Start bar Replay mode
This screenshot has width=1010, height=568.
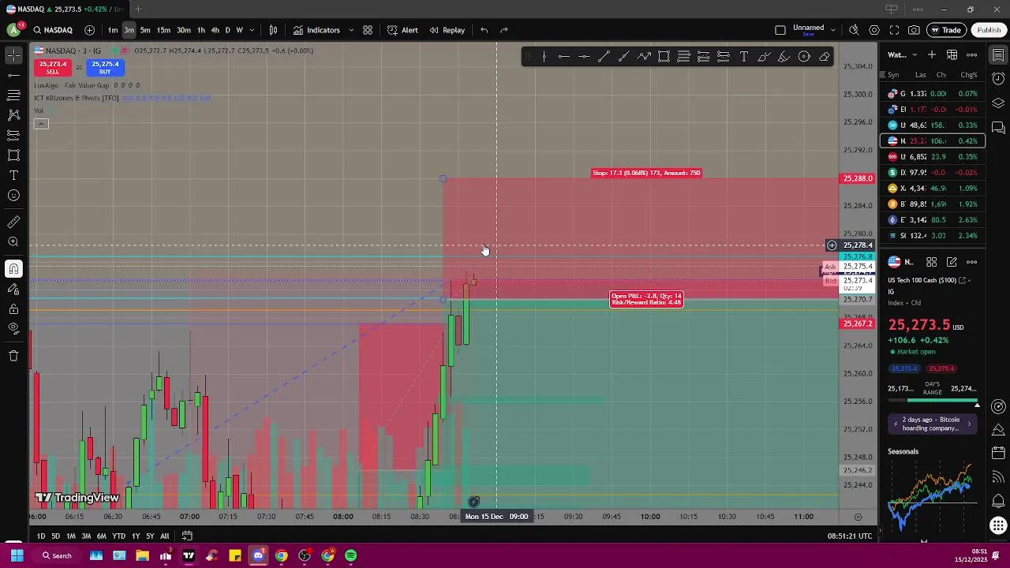click(447, 30)
